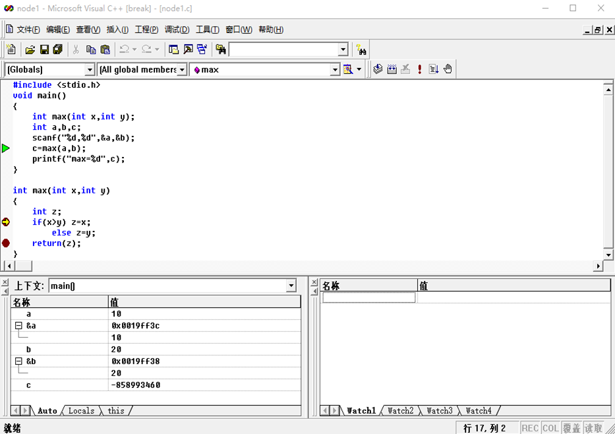Open the All global members dropdown
The width and height of the screenshot is (615, 434).
point(182,70)
